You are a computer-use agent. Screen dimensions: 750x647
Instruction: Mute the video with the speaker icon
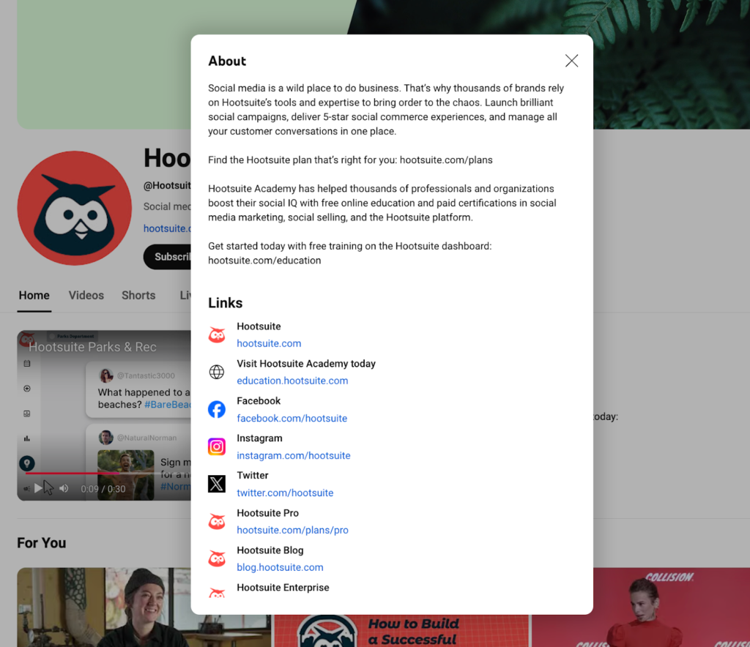[x=64, y=488]
